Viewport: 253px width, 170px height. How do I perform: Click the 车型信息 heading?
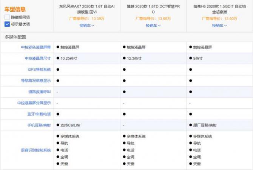[15, 9]
